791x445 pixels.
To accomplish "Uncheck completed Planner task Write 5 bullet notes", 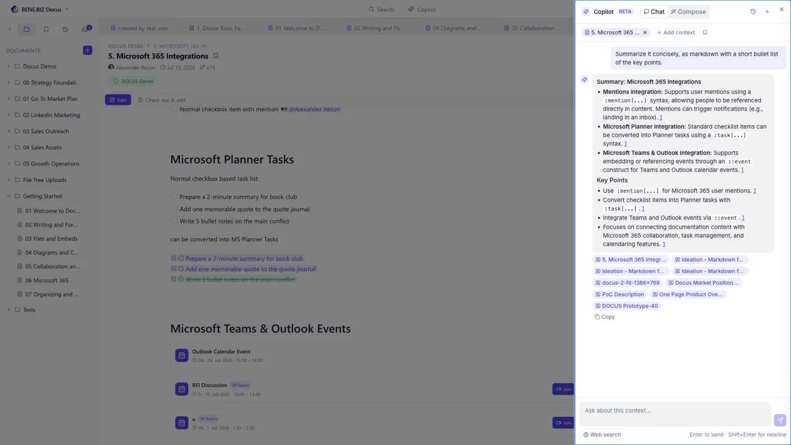I will (x=181, y=279).
